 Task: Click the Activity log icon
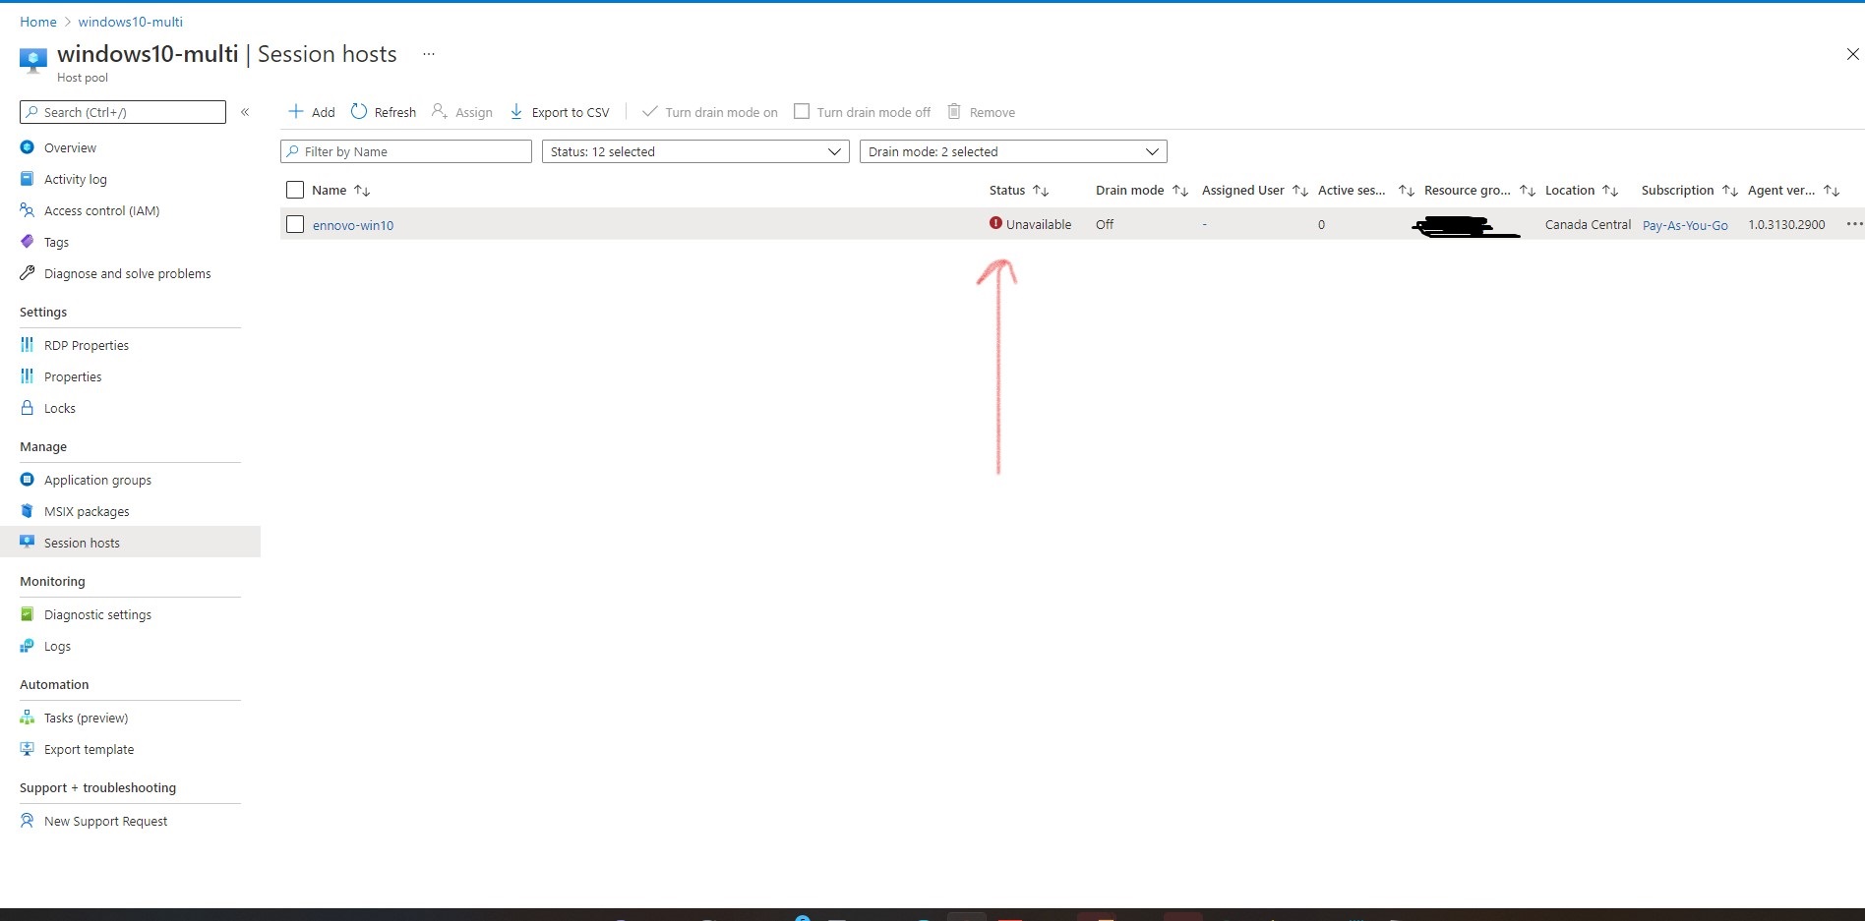click(28, 179)
